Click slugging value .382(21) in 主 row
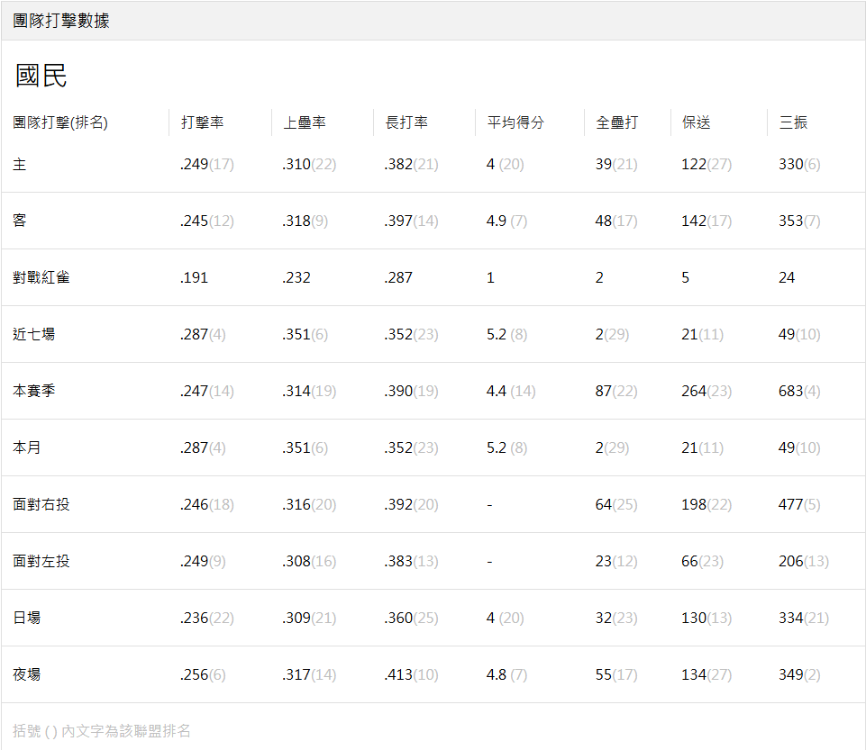The image size is (866, 750). click(x=412, y=165)
